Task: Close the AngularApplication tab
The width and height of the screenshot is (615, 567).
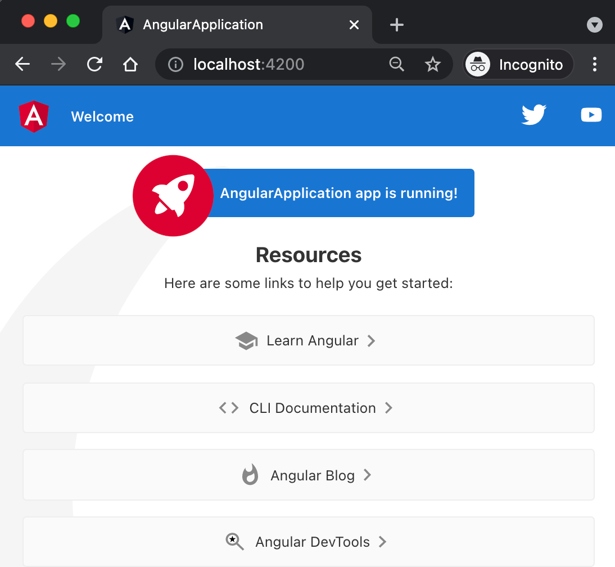Action: [354, 25]
